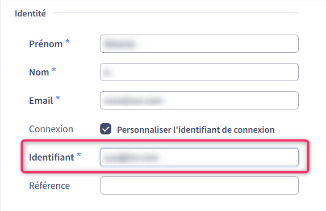Click the required asterisk beside Prénom
The height and width of the screenshot is (211, 326).
68,41
